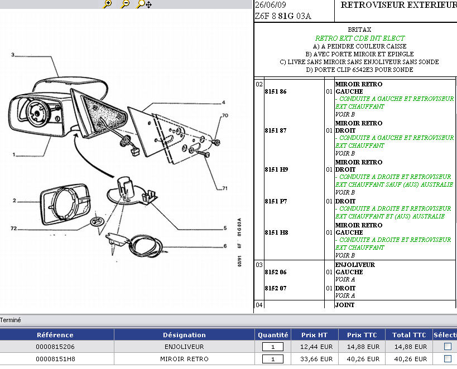Click the quantity field for ENJOLIVEUR
The image size is (457, 369).
click(273, 347)
